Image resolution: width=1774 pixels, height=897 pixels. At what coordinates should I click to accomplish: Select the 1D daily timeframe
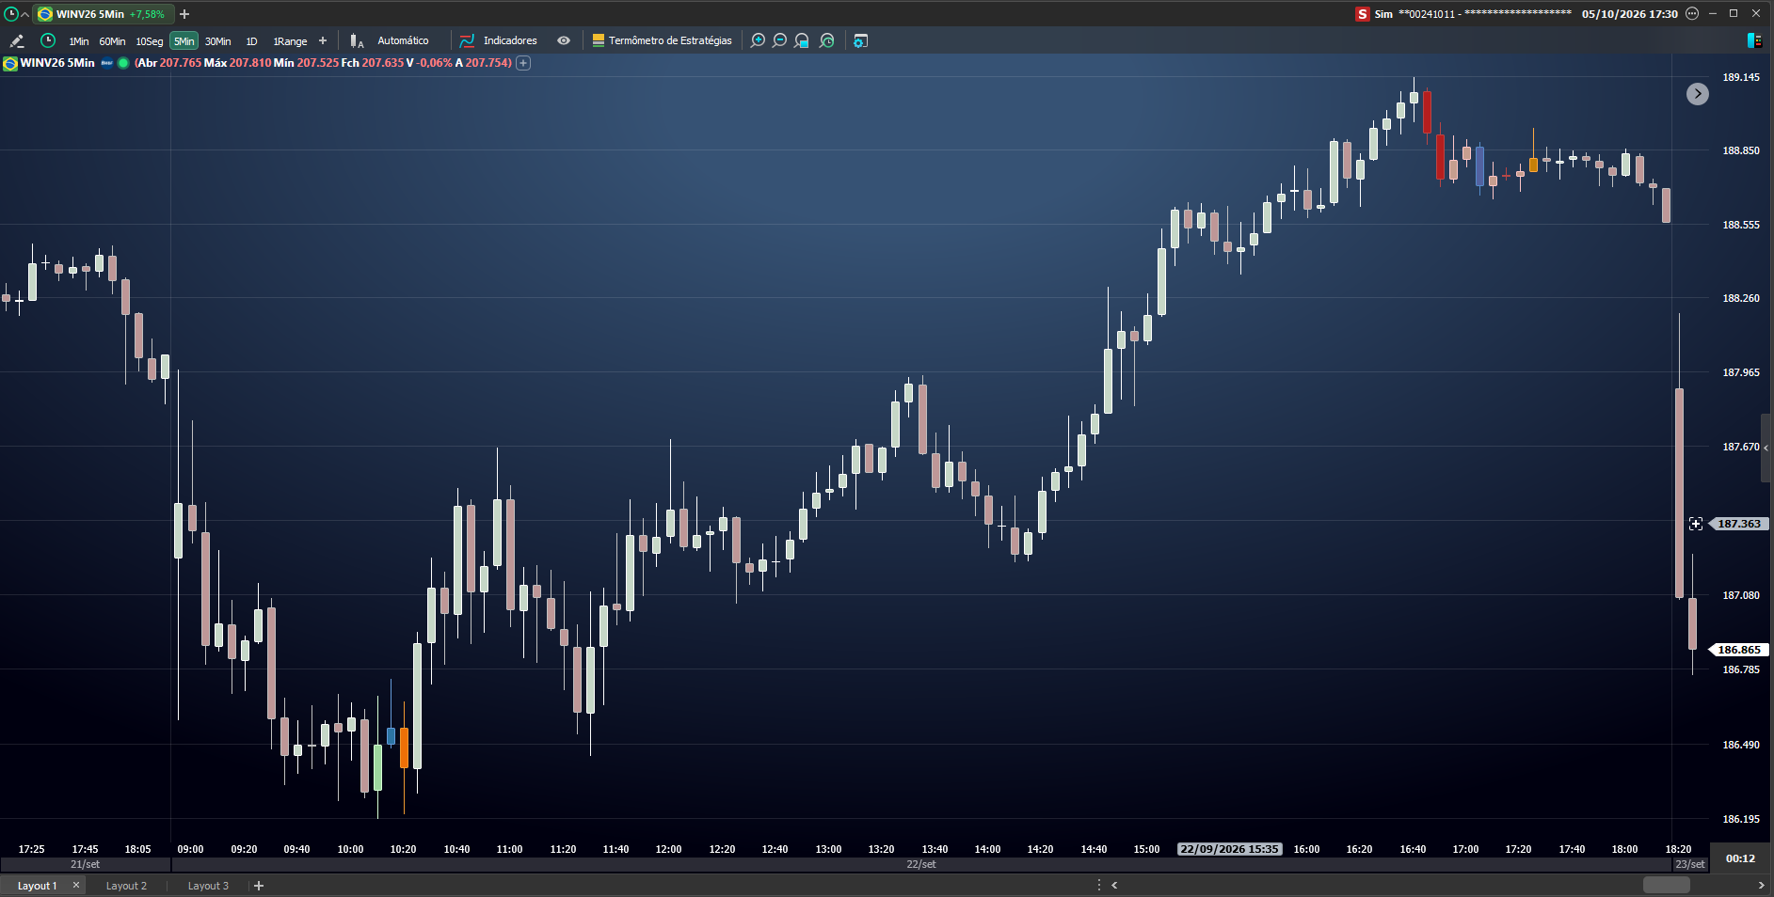[251, 41]
